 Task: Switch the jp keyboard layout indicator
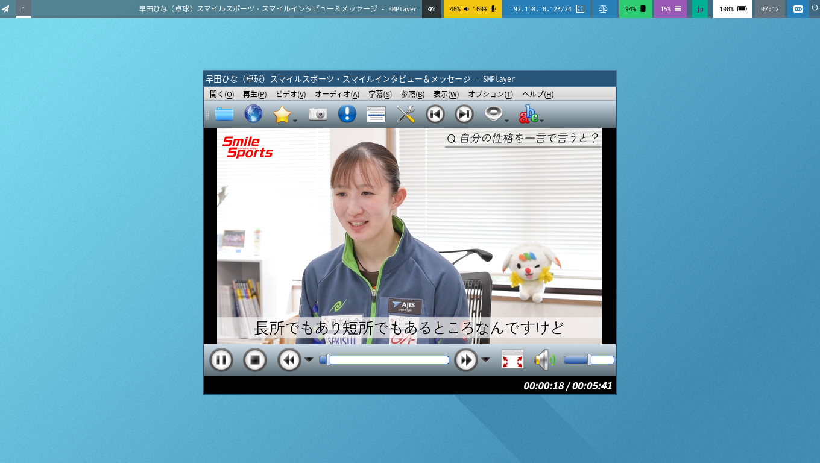700,9
